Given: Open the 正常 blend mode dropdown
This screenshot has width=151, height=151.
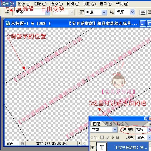Looking at the screenshot, I should click(115, 129).
